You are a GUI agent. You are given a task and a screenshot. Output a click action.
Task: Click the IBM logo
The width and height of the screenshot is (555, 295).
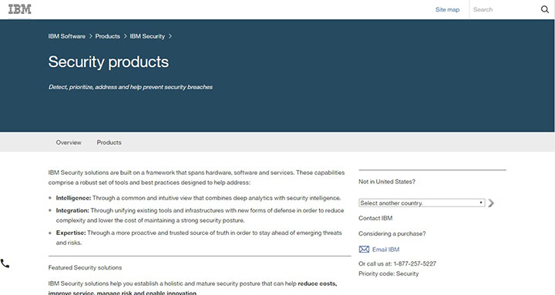click(19, 9)
